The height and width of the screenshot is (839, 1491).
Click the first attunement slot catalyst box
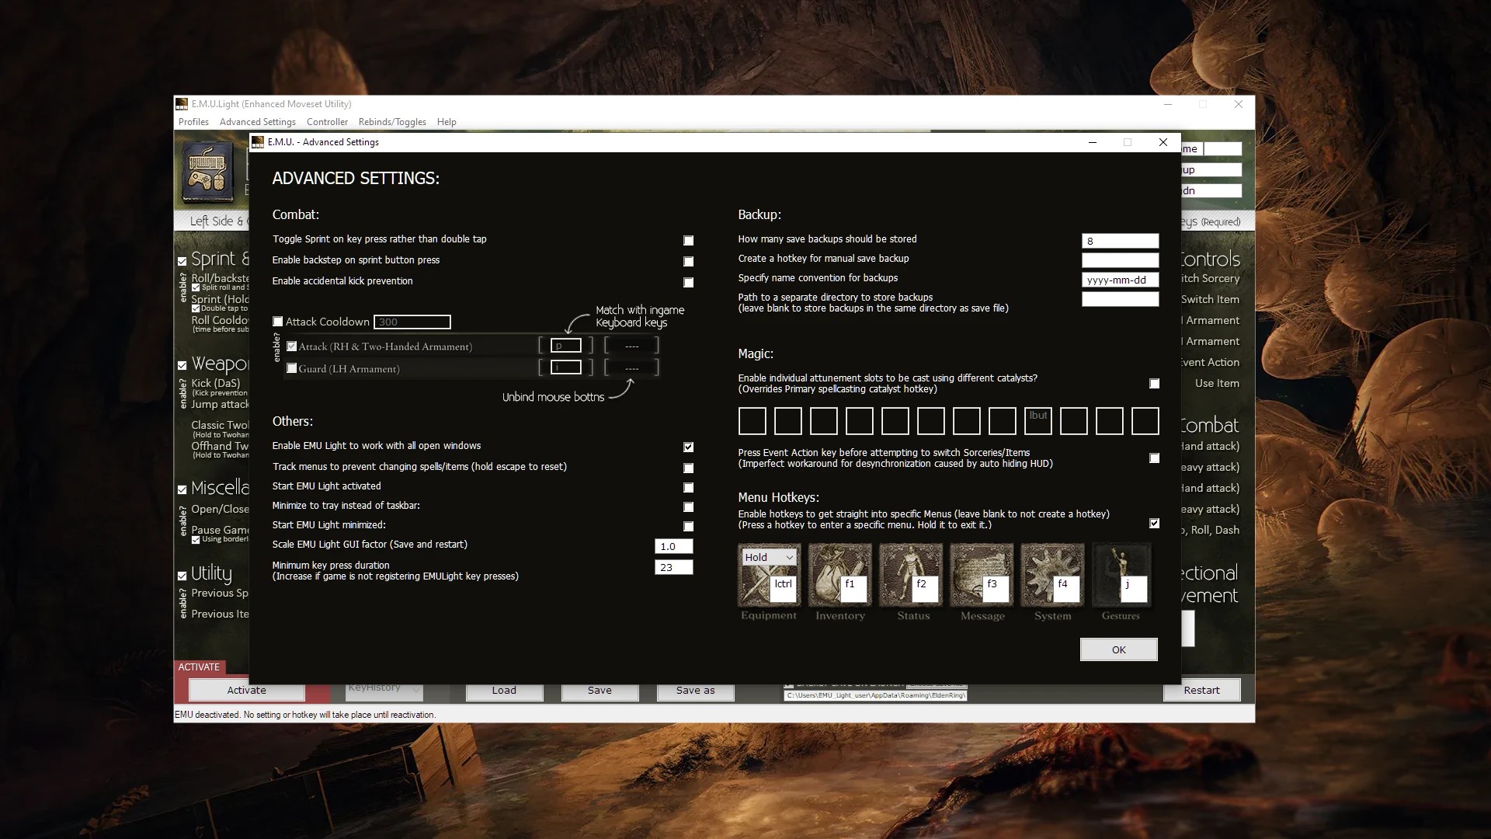[752, 421]
